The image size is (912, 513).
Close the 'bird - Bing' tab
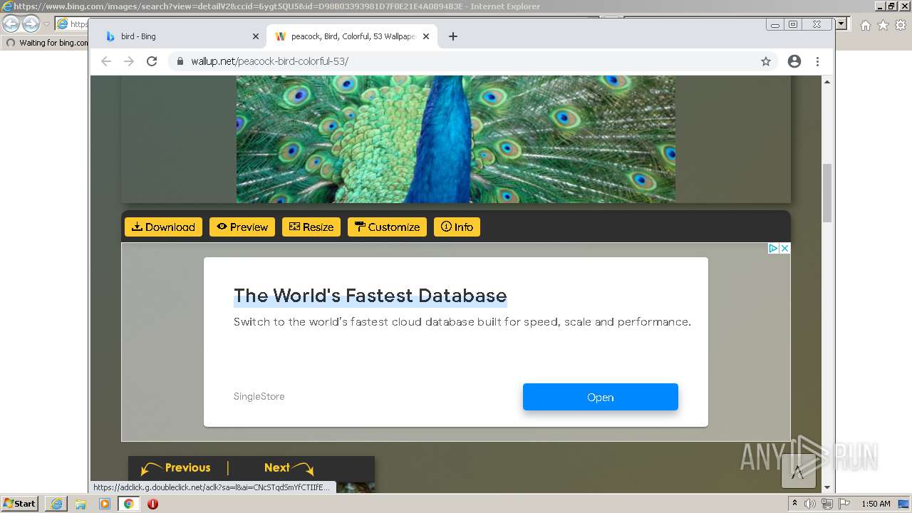click(256, 36)
